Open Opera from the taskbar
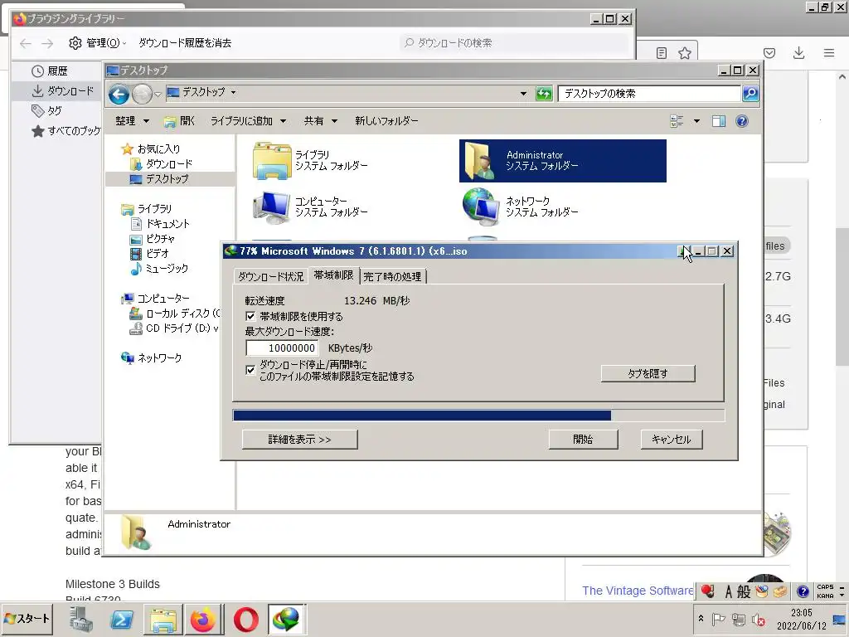849x637 pixels. point(245,619)
